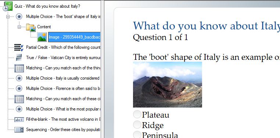Click the icon of Florence Multiple Choice question
The image size is (280, 138).
19,88
